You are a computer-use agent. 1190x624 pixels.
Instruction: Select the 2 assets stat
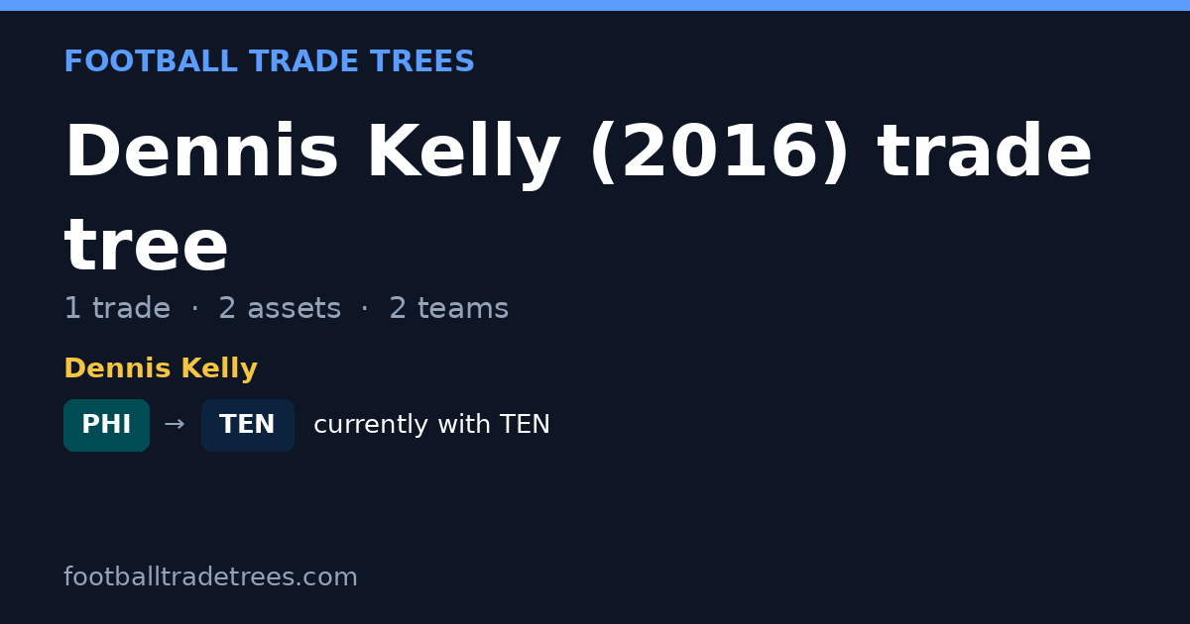click(x=280, y=309)
